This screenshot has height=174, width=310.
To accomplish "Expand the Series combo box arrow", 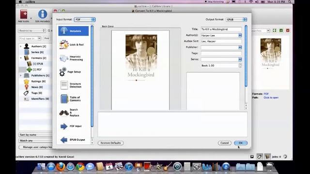I will (x=240, y=59).
